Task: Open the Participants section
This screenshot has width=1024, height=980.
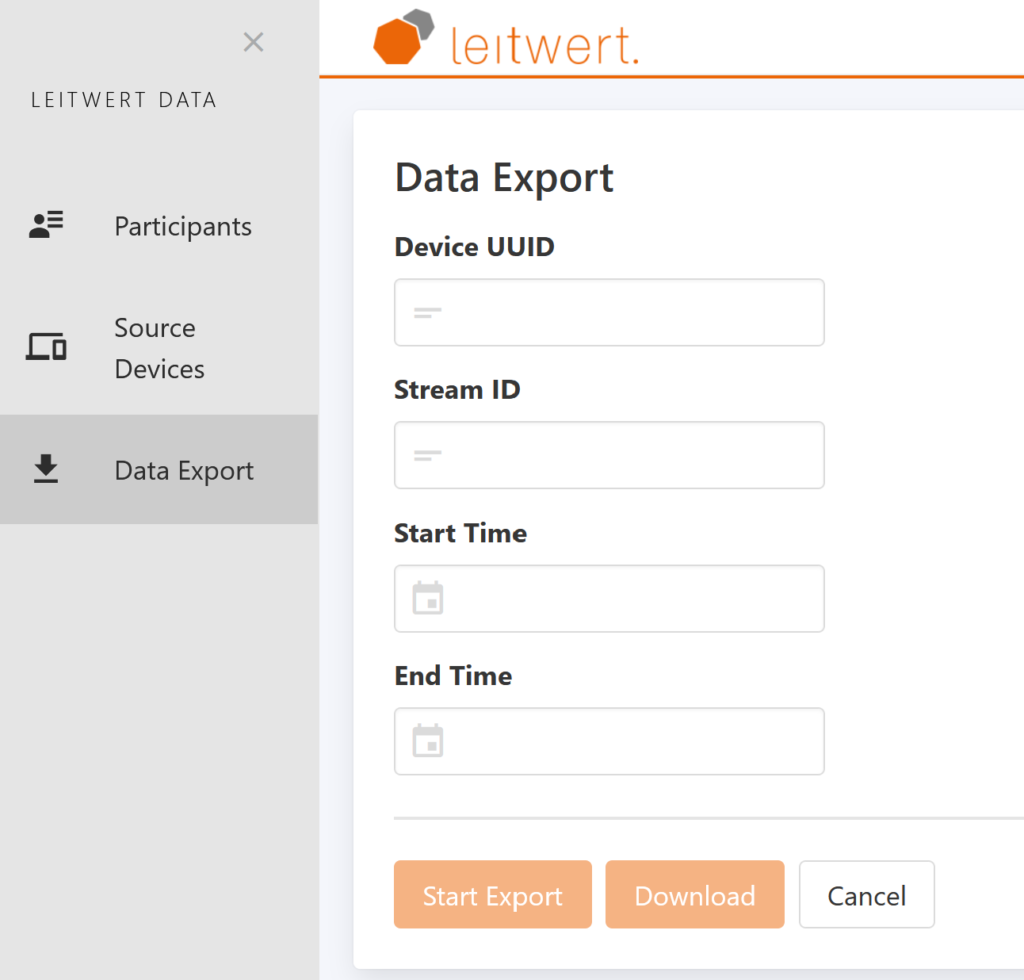Action: (x=182, y=226)
